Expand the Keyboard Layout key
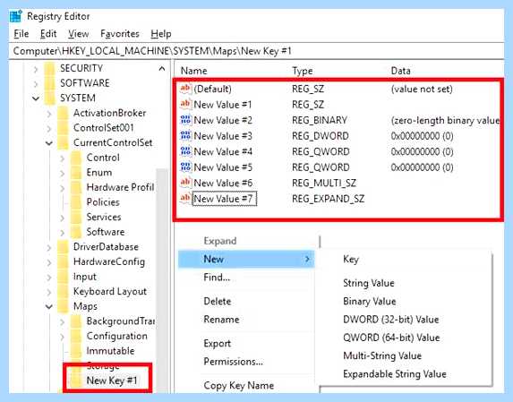 (x=49, y=292)
